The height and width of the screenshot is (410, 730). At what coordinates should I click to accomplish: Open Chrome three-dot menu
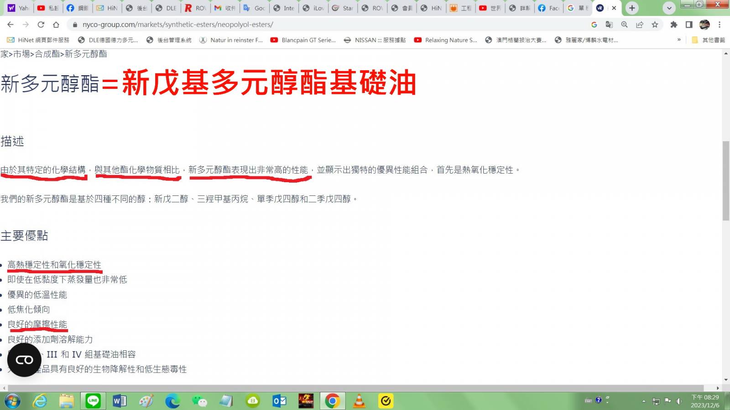tap(720, 25)
